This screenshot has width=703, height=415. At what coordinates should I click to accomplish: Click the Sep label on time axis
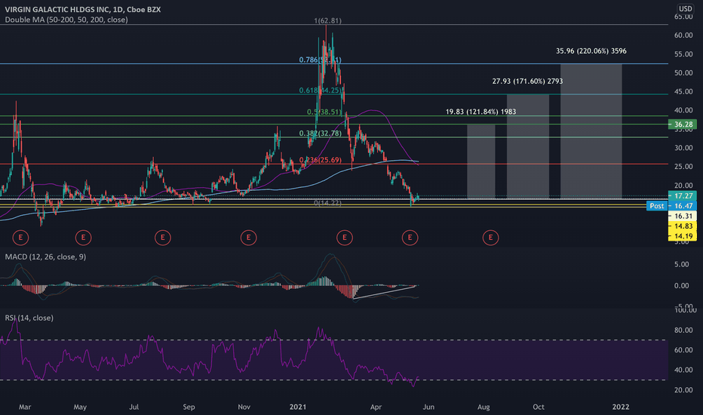pos(189,407)
